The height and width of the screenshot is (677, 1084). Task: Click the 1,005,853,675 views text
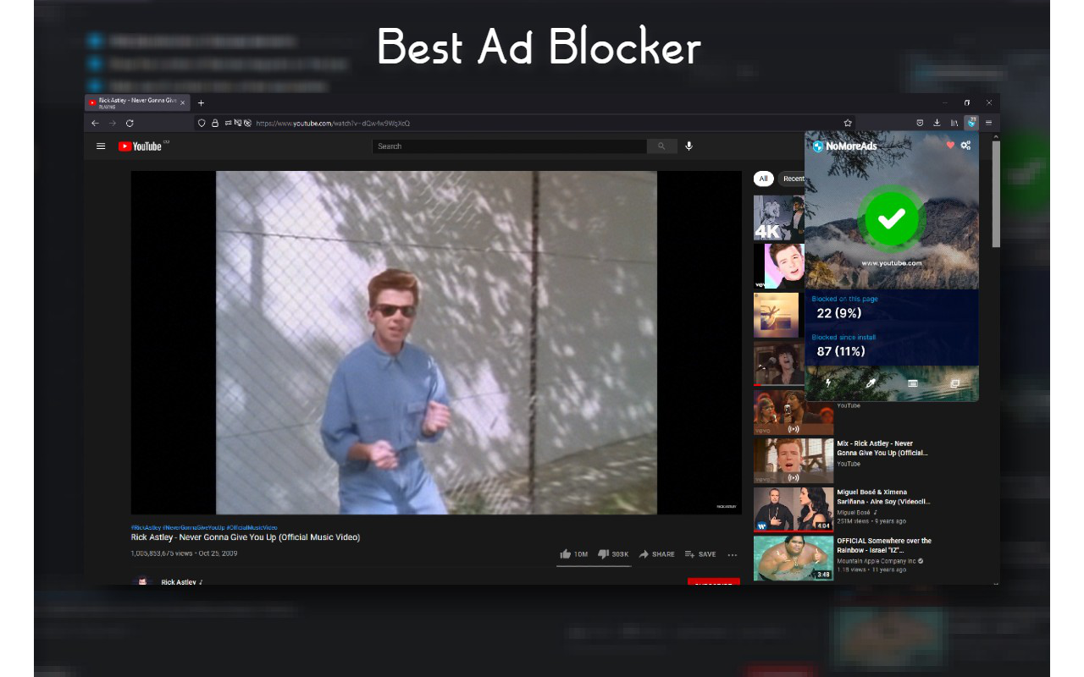tap(163, 553)
